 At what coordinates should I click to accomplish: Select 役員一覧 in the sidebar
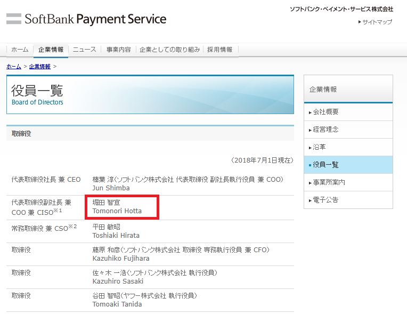point(348,165)
